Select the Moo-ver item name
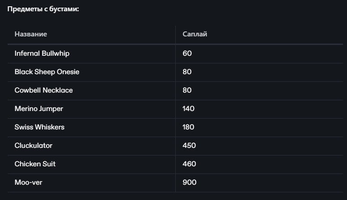Screen dimensions: 347x200 (x=28, y=182)
